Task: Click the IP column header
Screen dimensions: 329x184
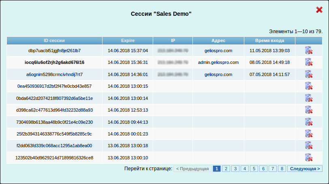Action: point(173,40)
